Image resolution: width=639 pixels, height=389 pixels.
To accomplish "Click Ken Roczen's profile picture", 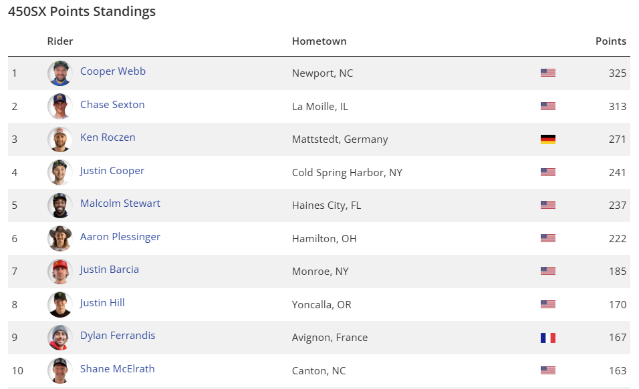I will pos(59,139).
